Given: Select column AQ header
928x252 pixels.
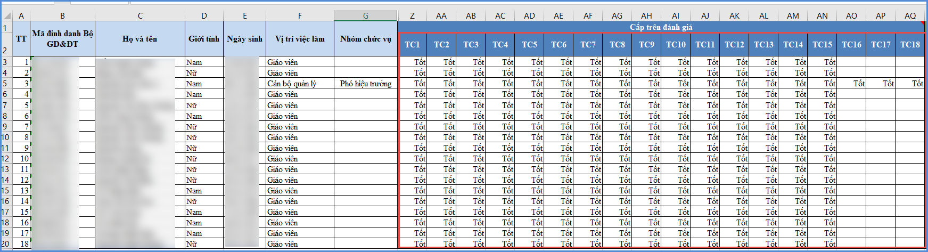Looking at the screenshot, I should coord(910,15).
